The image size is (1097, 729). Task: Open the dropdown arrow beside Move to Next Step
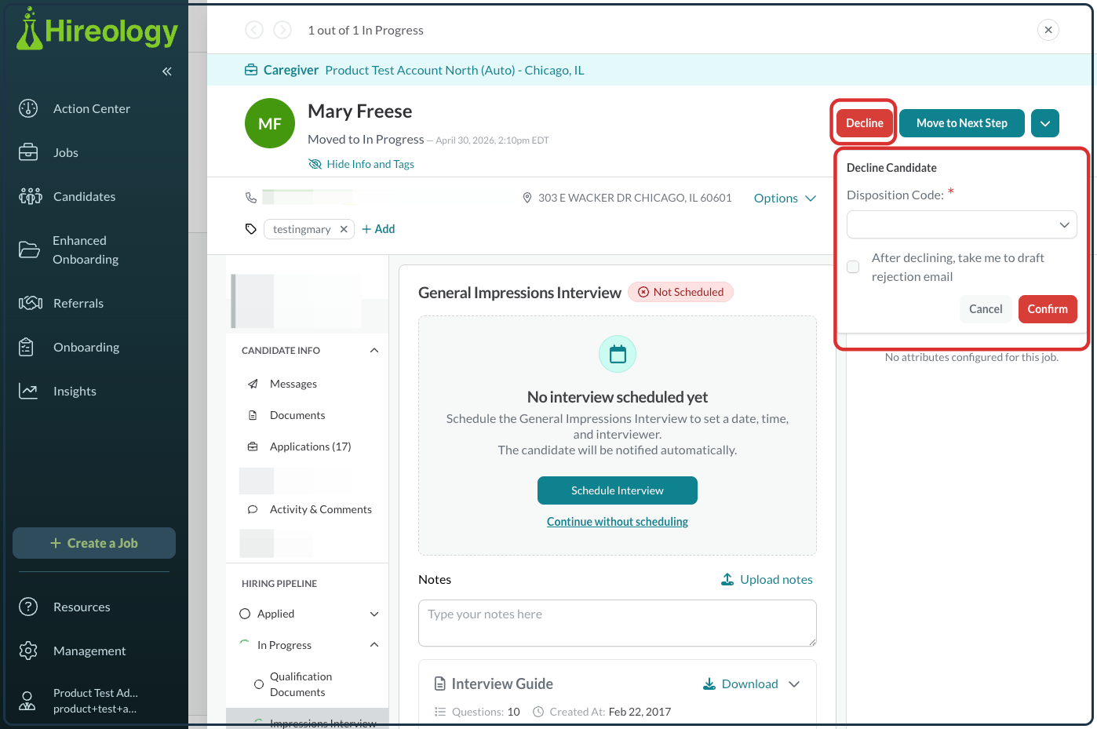[x=1045, y=123]
